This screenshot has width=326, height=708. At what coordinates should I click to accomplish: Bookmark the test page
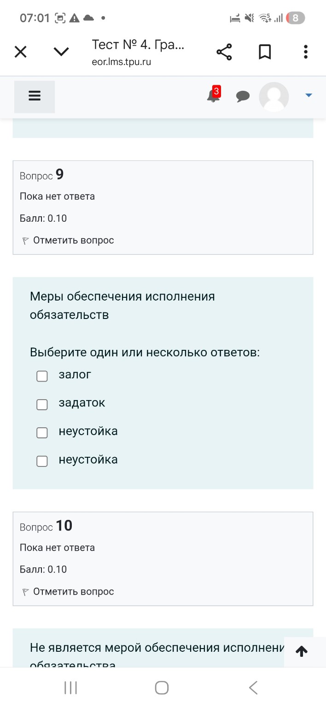coord(265,52)
